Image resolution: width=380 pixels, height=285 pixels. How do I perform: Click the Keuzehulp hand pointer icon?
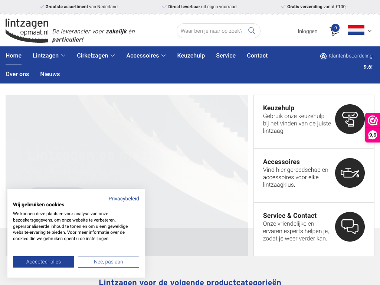(350, 119)
